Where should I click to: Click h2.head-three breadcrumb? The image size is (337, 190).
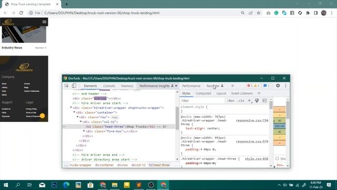tap(159, 165)
